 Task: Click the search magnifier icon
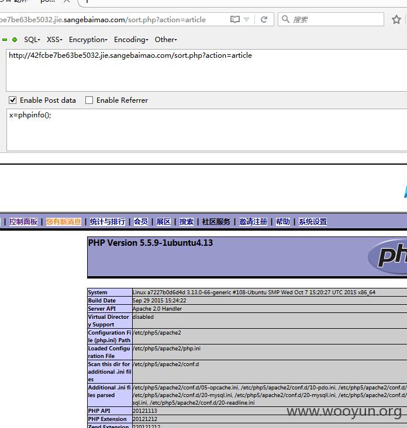285,19
